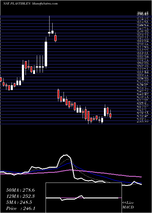This screenshot has height=213, width=152.
Task: Click the 50MA : 278.6 value
Action: pos(20,190)
